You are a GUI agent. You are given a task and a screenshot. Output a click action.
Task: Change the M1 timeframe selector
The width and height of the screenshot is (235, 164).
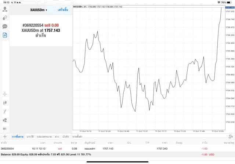coord(5,129)
